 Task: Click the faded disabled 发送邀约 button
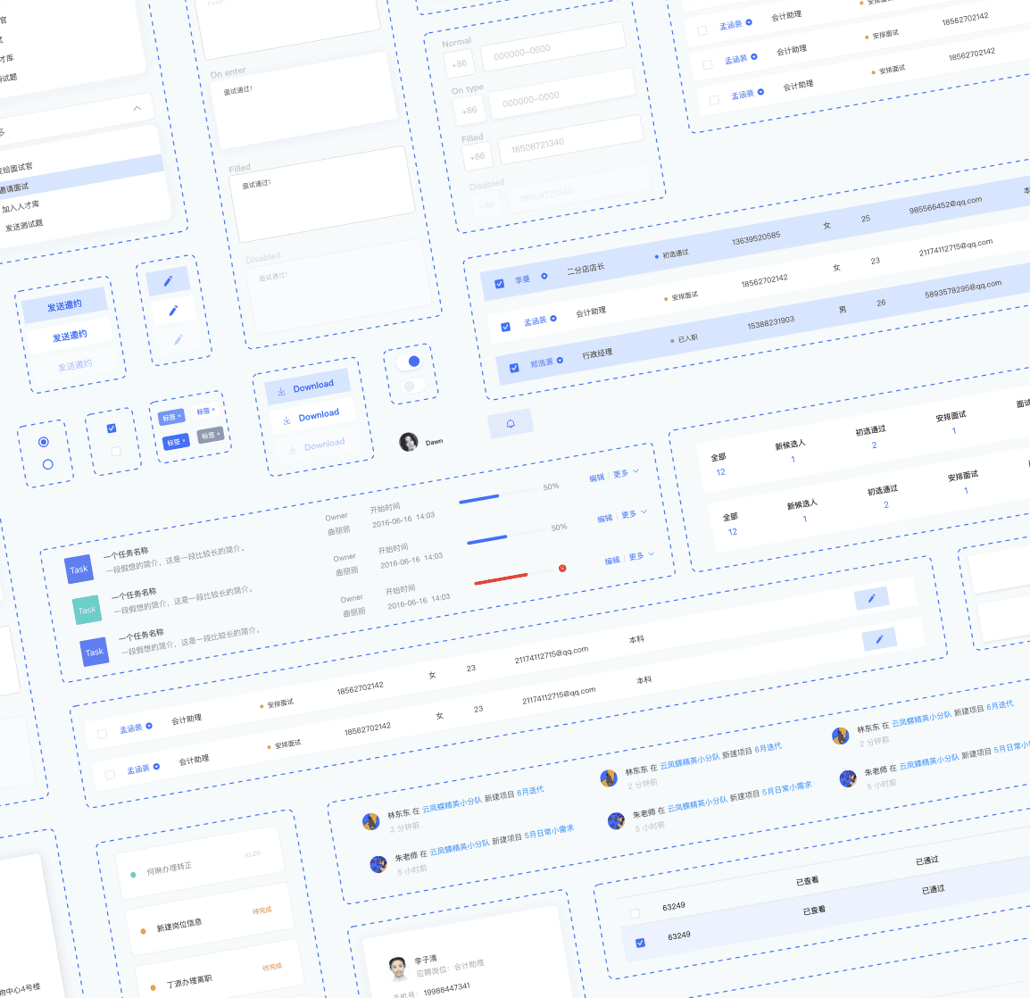[x=75, y=365]
